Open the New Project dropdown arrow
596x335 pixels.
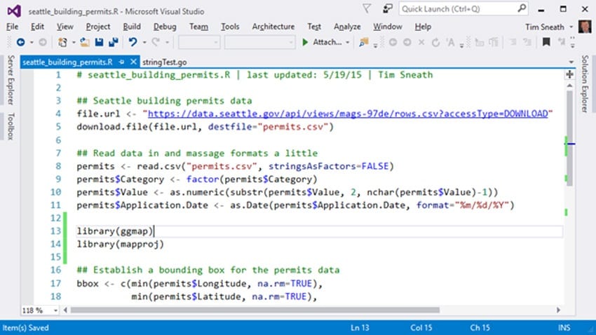74,43
